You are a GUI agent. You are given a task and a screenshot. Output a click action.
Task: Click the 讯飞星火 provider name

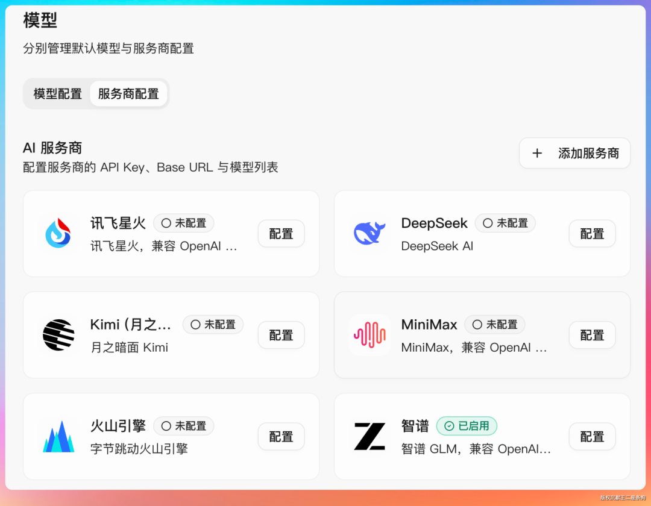click(118, 223)
